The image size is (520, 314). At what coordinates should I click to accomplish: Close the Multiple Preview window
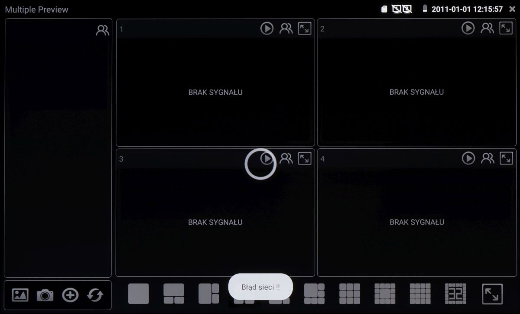[x=512, y=9]
